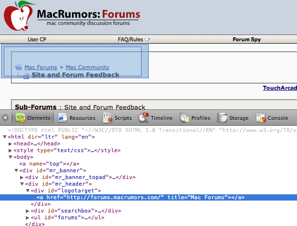The width and height of the screenshot is (297, 226).
Task: Select the html dir="ltr" lang="en" tag text
Action: point(51,137)
